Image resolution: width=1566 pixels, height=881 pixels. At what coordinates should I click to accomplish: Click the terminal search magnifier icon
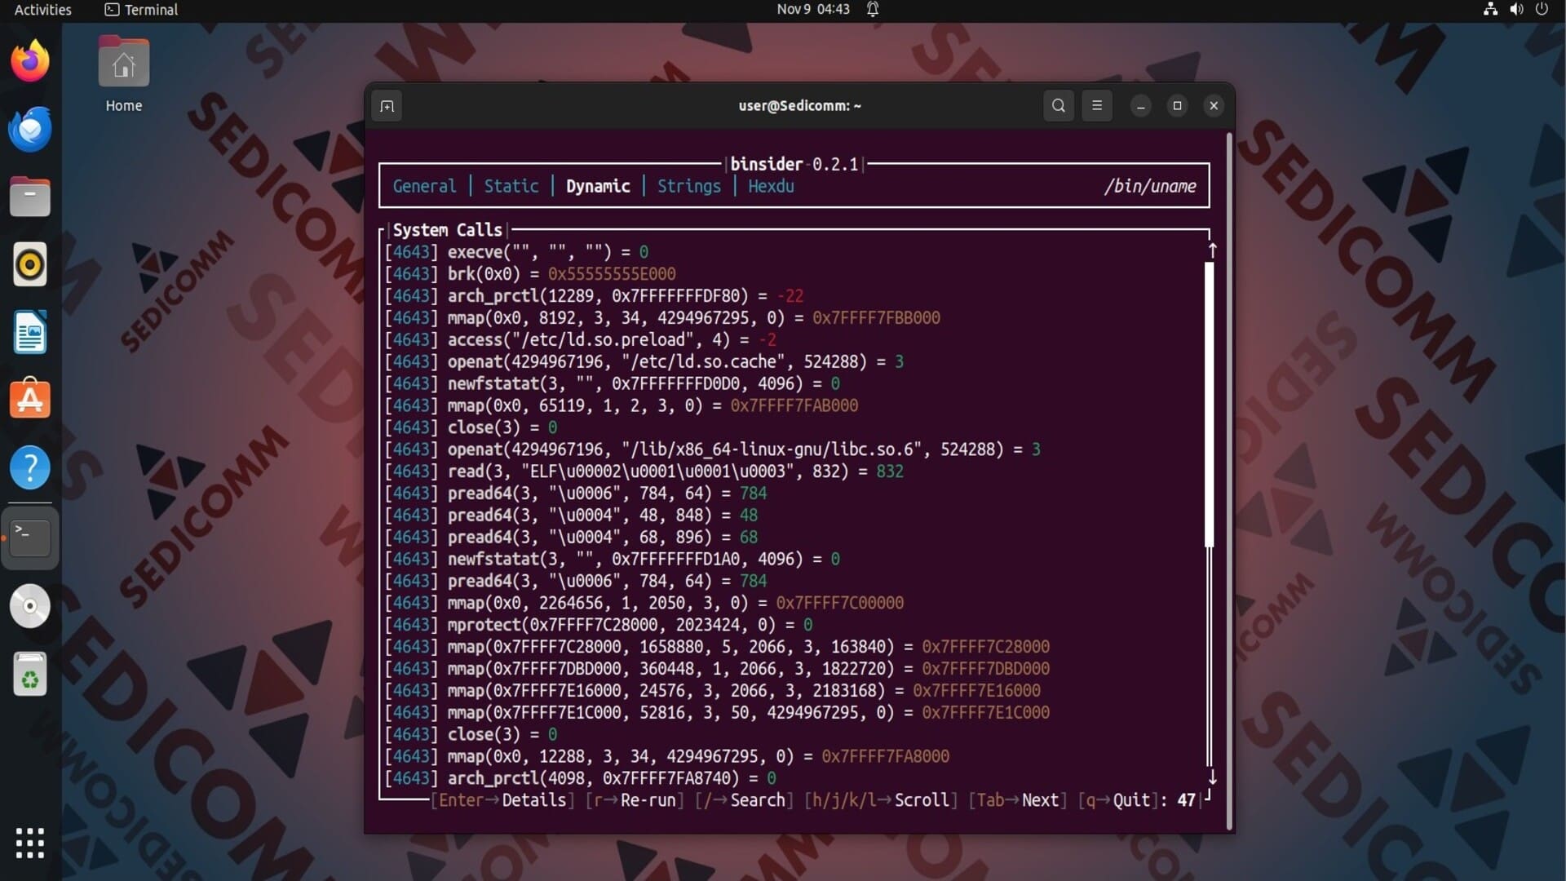pos(1058,105)
